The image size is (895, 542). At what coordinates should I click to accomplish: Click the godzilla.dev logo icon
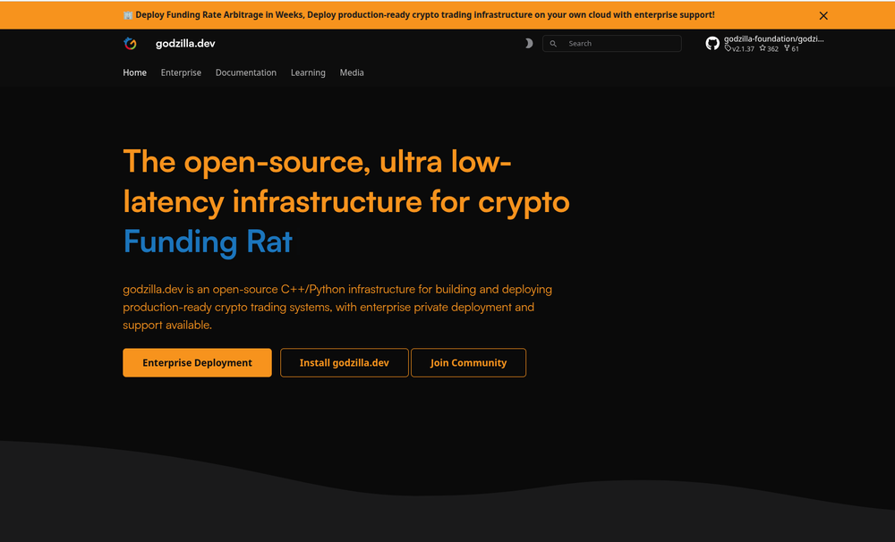pos(130,43)
